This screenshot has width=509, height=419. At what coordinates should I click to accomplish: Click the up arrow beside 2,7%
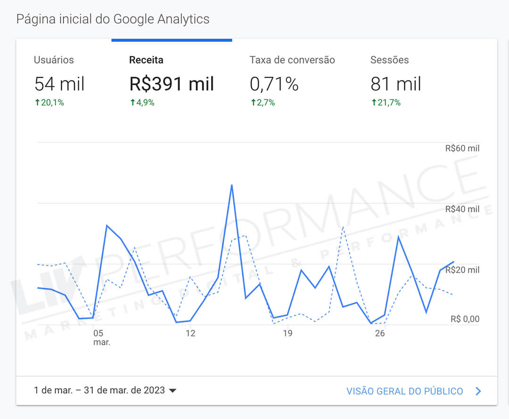pos(253,103)
